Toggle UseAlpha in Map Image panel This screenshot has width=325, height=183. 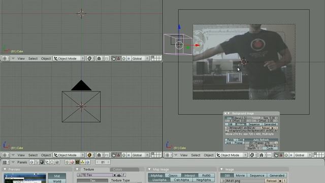[x=159, y=180]
